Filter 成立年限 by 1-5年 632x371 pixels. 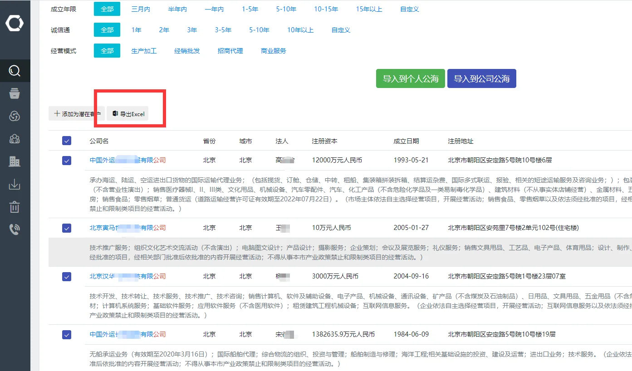click(x=250, y=9)
